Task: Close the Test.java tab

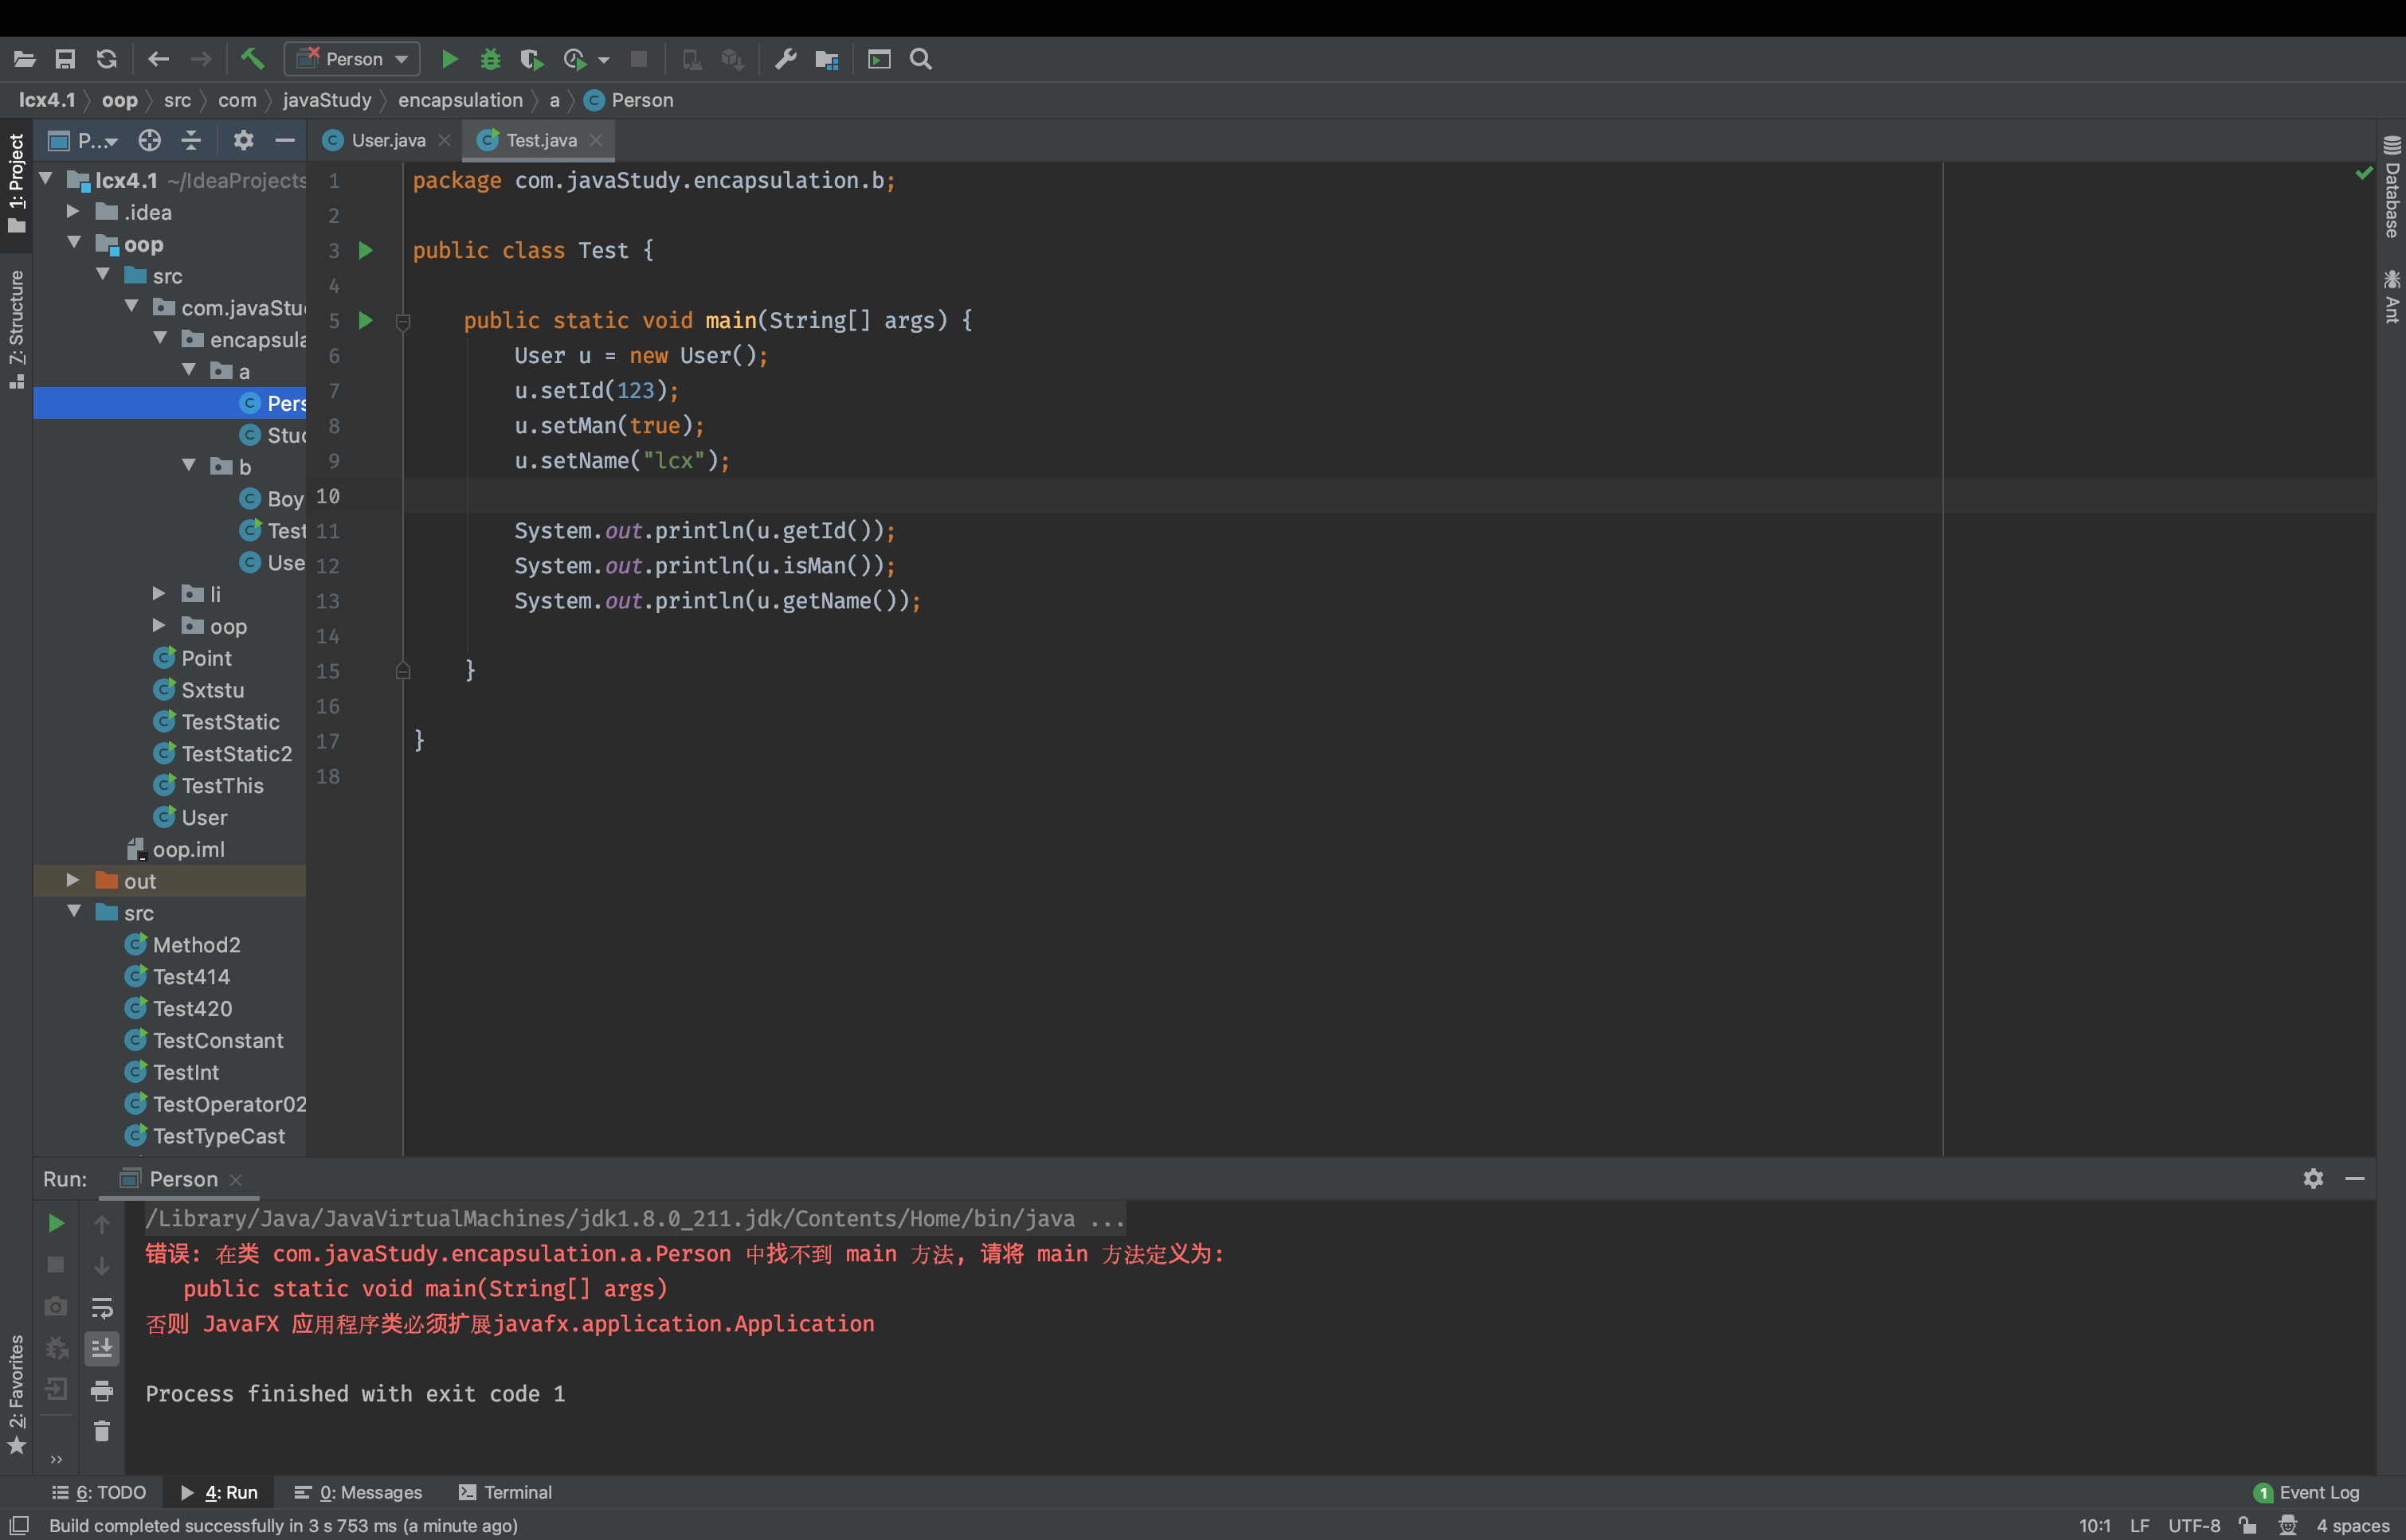Action: click(595, 140)
